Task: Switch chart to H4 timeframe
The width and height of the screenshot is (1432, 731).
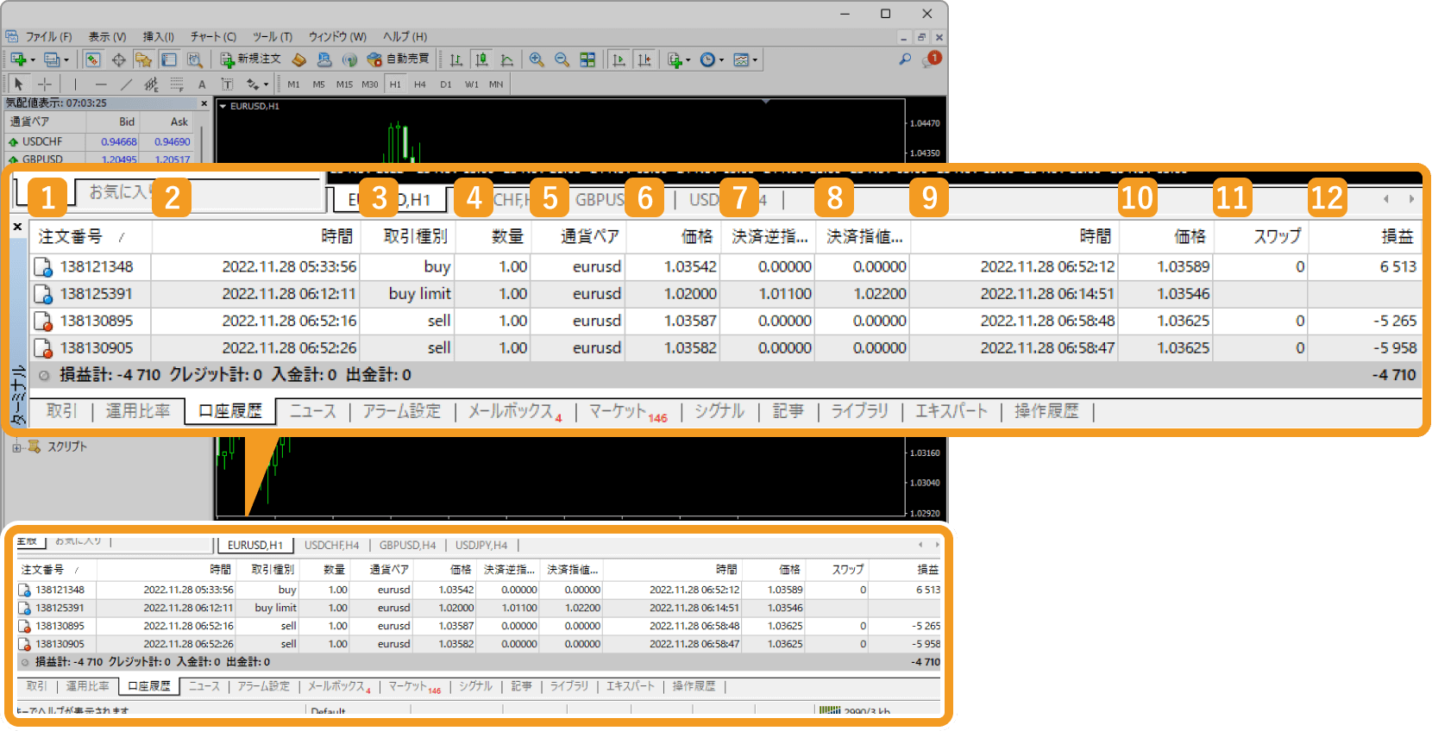Action: tap(420, 84)
